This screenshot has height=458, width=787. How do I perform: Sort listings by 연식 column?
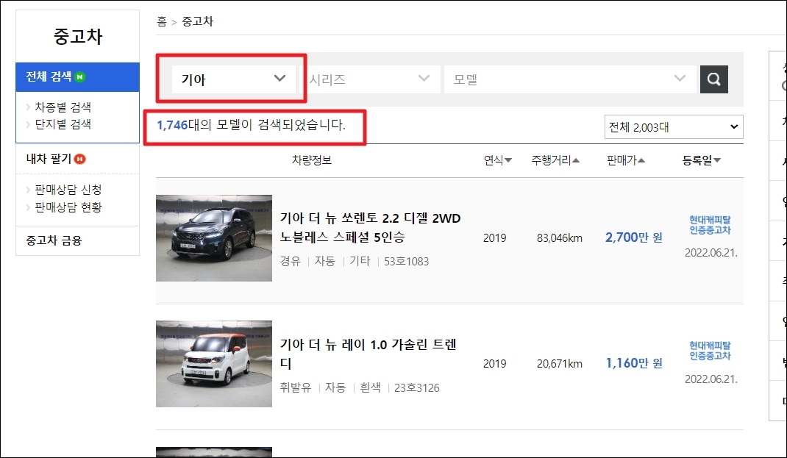point(497,160)
